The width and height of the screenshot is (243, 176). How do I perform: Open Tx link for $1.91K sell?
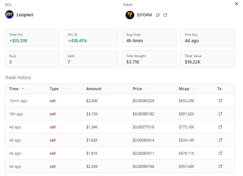point(220,153)
